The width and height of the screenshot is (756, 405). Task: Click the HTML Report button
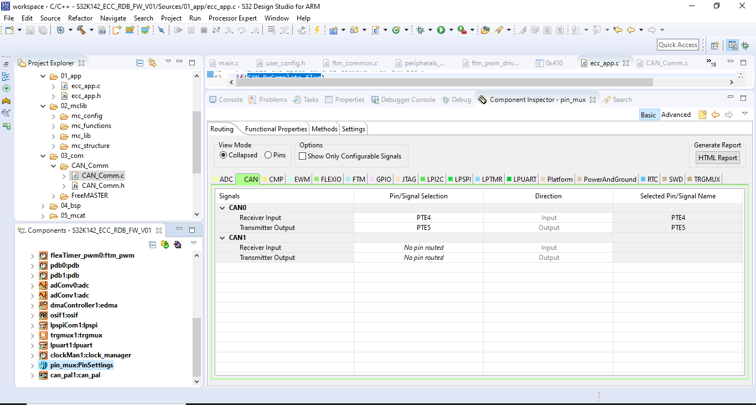(717, 157)
